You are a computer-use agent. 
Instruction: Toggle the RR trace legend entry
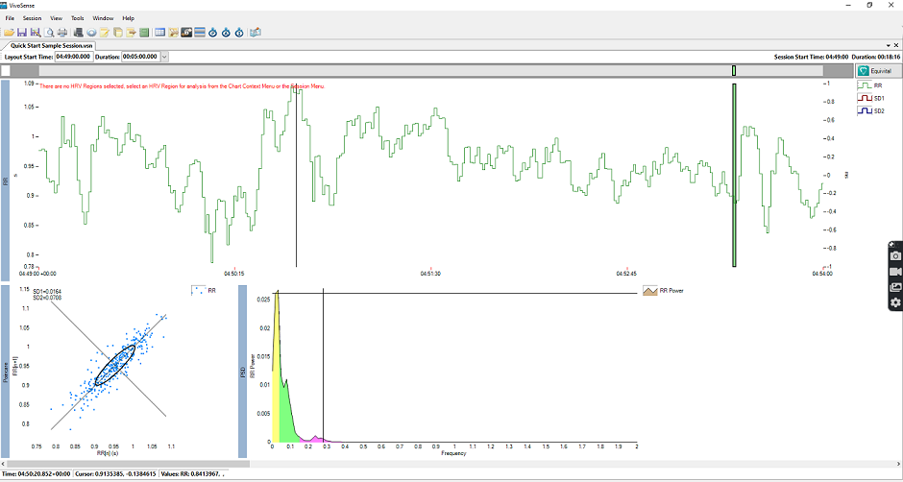click(x=869, y=85)
